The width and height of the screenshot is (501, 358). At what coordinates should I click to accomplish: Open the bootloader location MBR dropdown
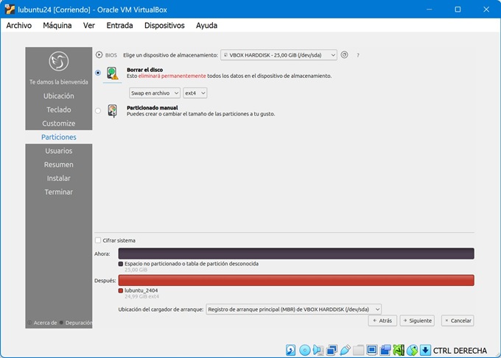pyautogui.click(x=293, y=309)
